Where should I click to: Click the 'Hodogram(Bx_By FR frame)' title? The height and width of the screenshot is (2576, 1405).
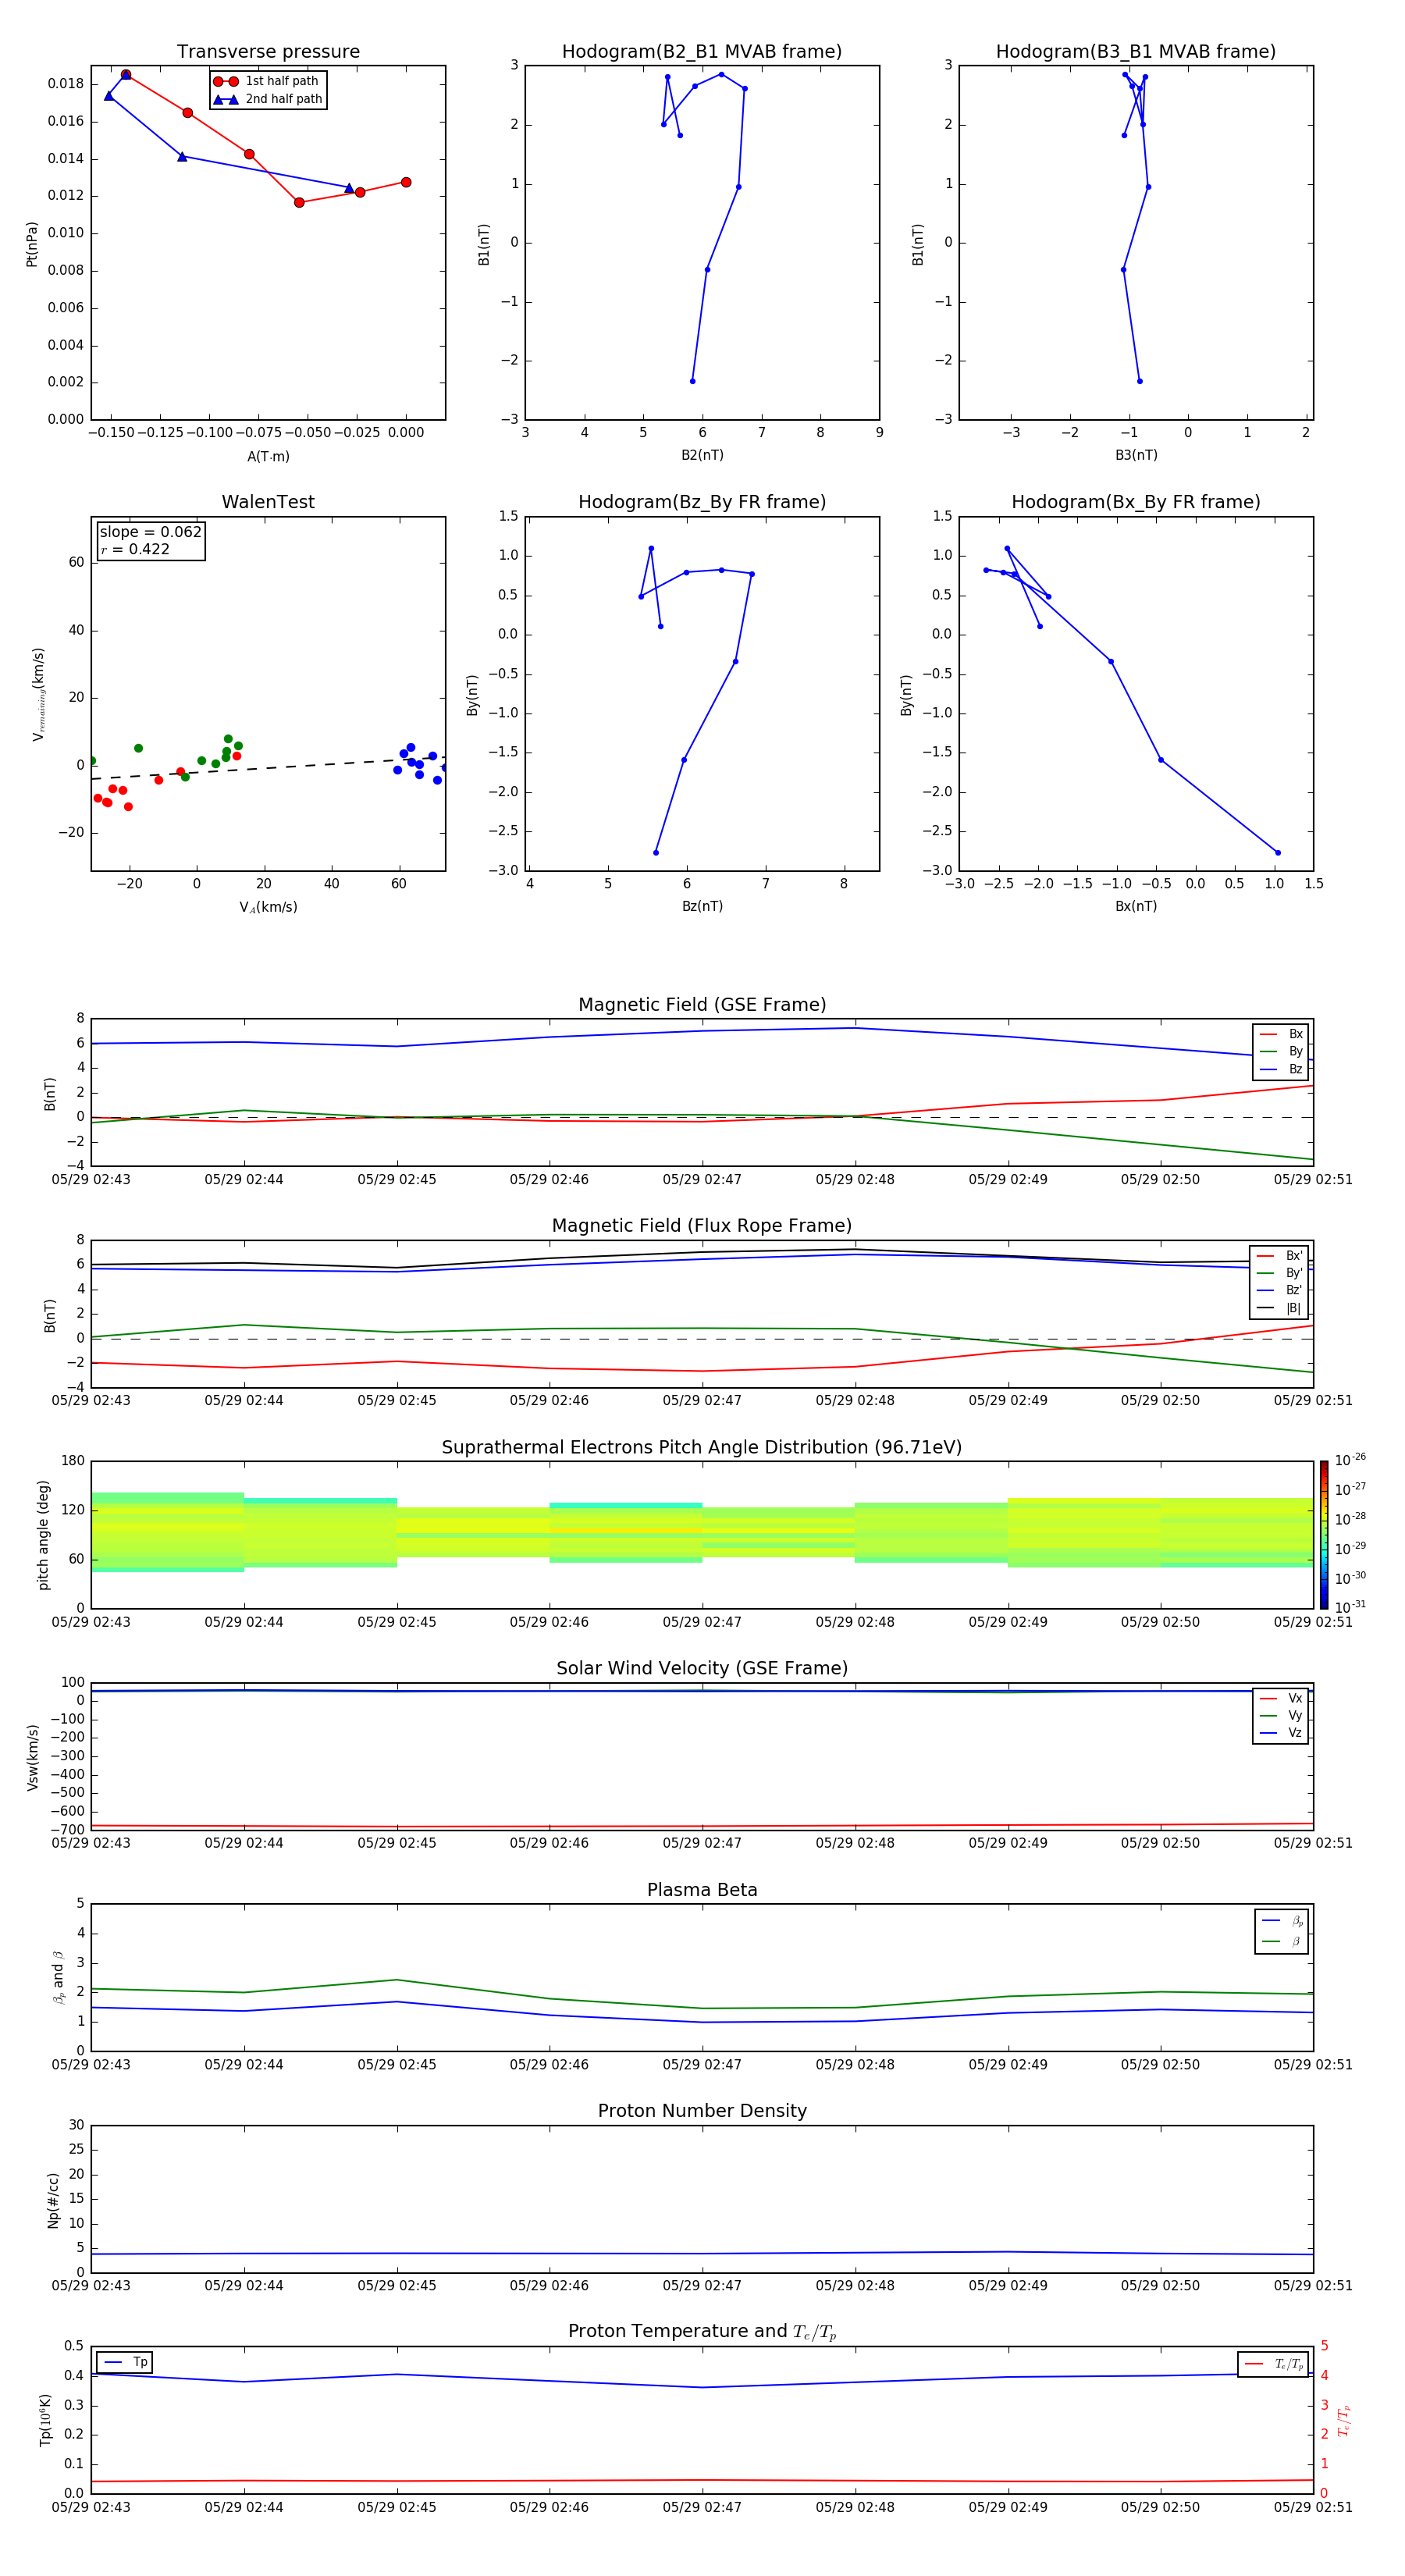coord(1136,502)
